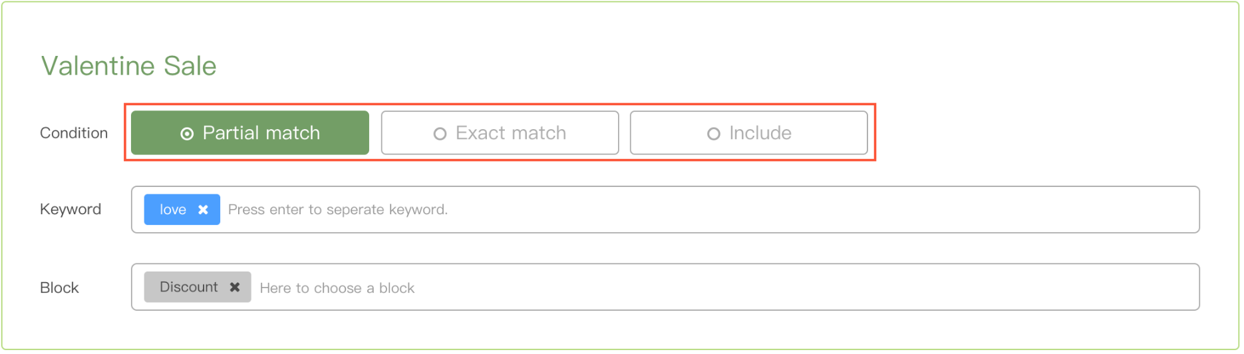Select the blue love keyword tag
This screenshot has height=354, width=1244.
point(172,210)
